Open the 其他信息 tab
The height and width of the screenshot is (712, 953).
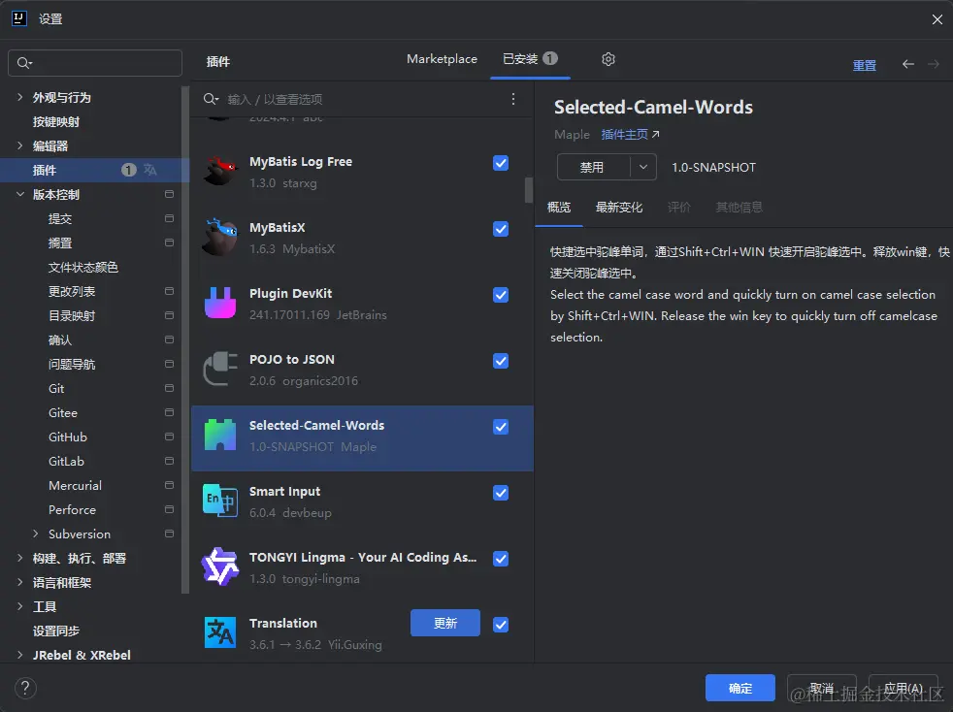click(x=739, y=208)
